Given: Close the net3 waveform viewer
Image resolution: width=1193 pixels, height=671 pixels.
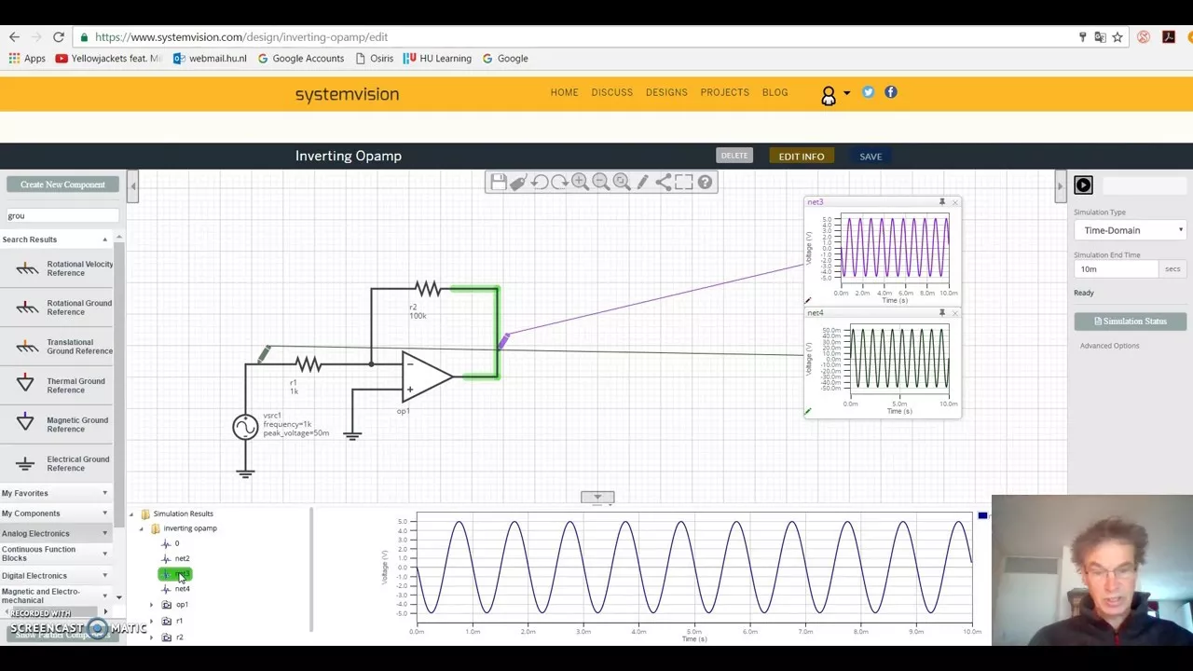Looking at the screenshot, I should [954, 202].
